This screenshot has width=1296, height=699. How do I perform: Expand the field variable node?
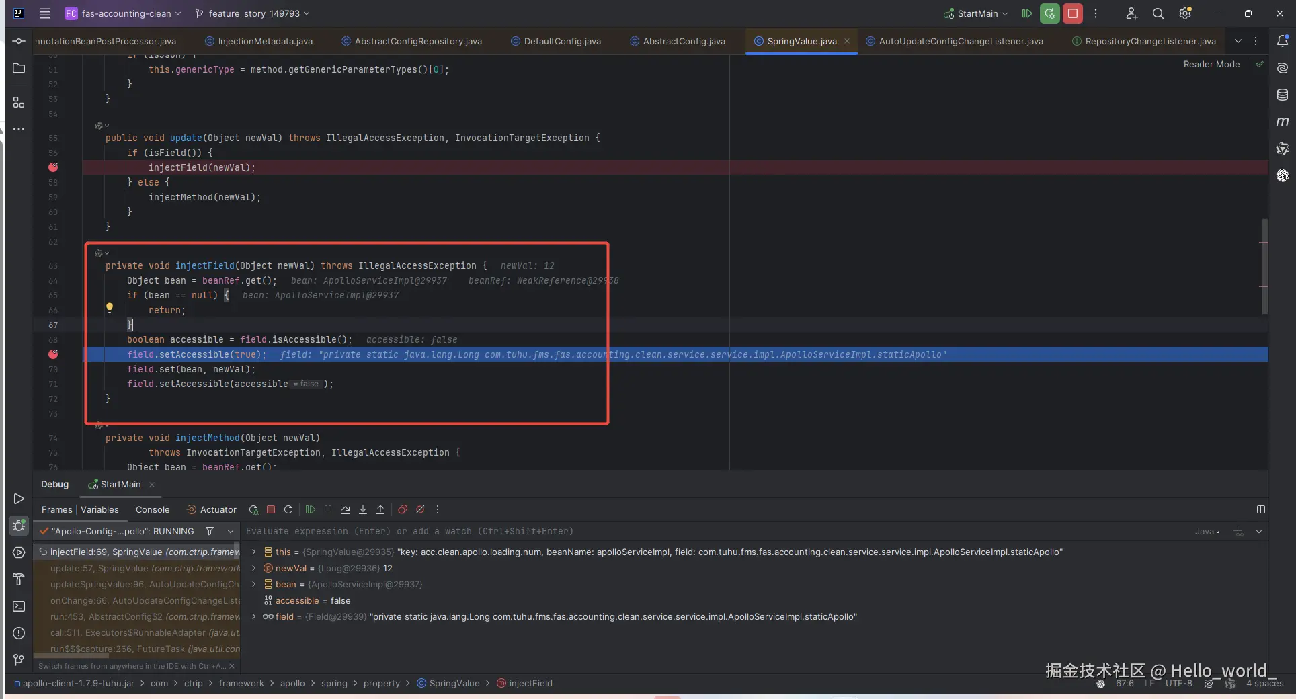pos(253,616)
